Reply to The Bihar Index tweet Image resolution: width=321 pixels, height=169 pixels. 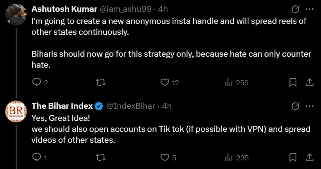tap(36, 158)
